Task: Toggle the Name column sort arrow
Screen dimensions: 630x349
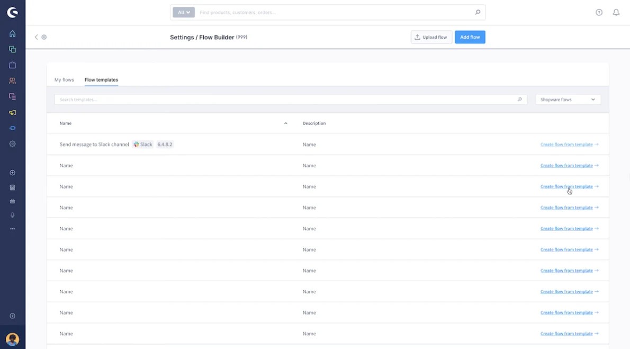Action: [x=285, y=123]
